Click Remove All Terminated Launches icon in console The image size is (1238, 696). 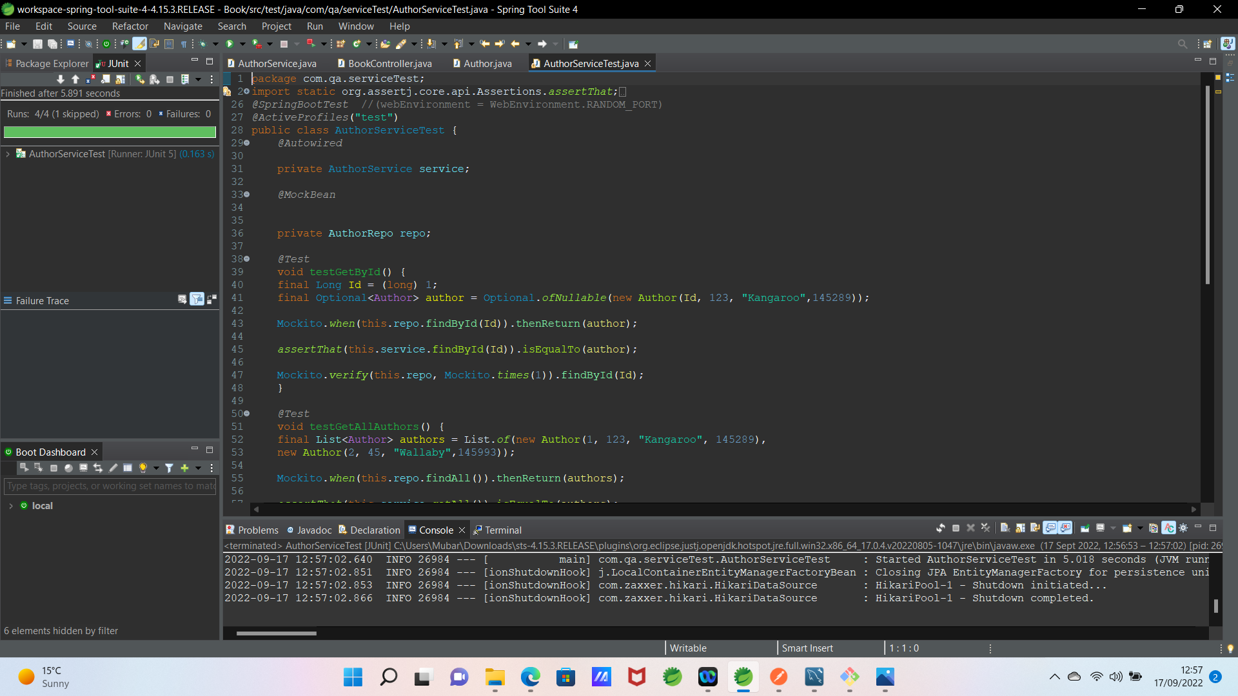pyautogui.click(x=985, y=528)
